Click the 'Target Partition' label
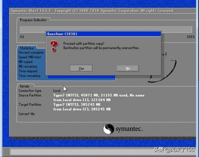199x157 pixels. (x=30, y=104)
